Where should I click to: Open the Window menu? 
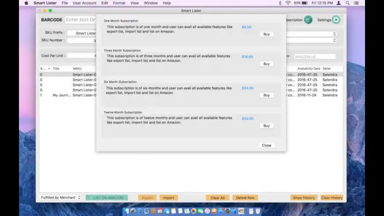151,3
